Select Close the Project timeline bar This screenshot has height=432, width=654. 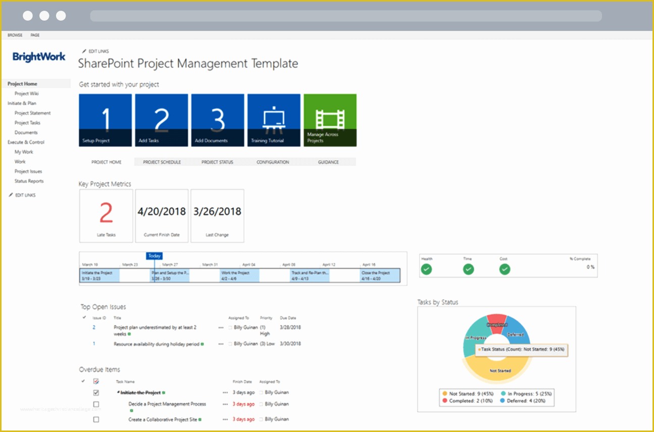380,275
